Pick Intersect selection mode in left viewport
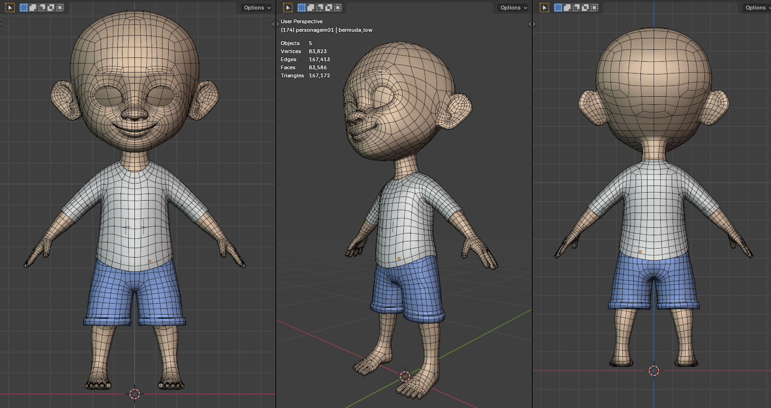 [x=60, y=8]
